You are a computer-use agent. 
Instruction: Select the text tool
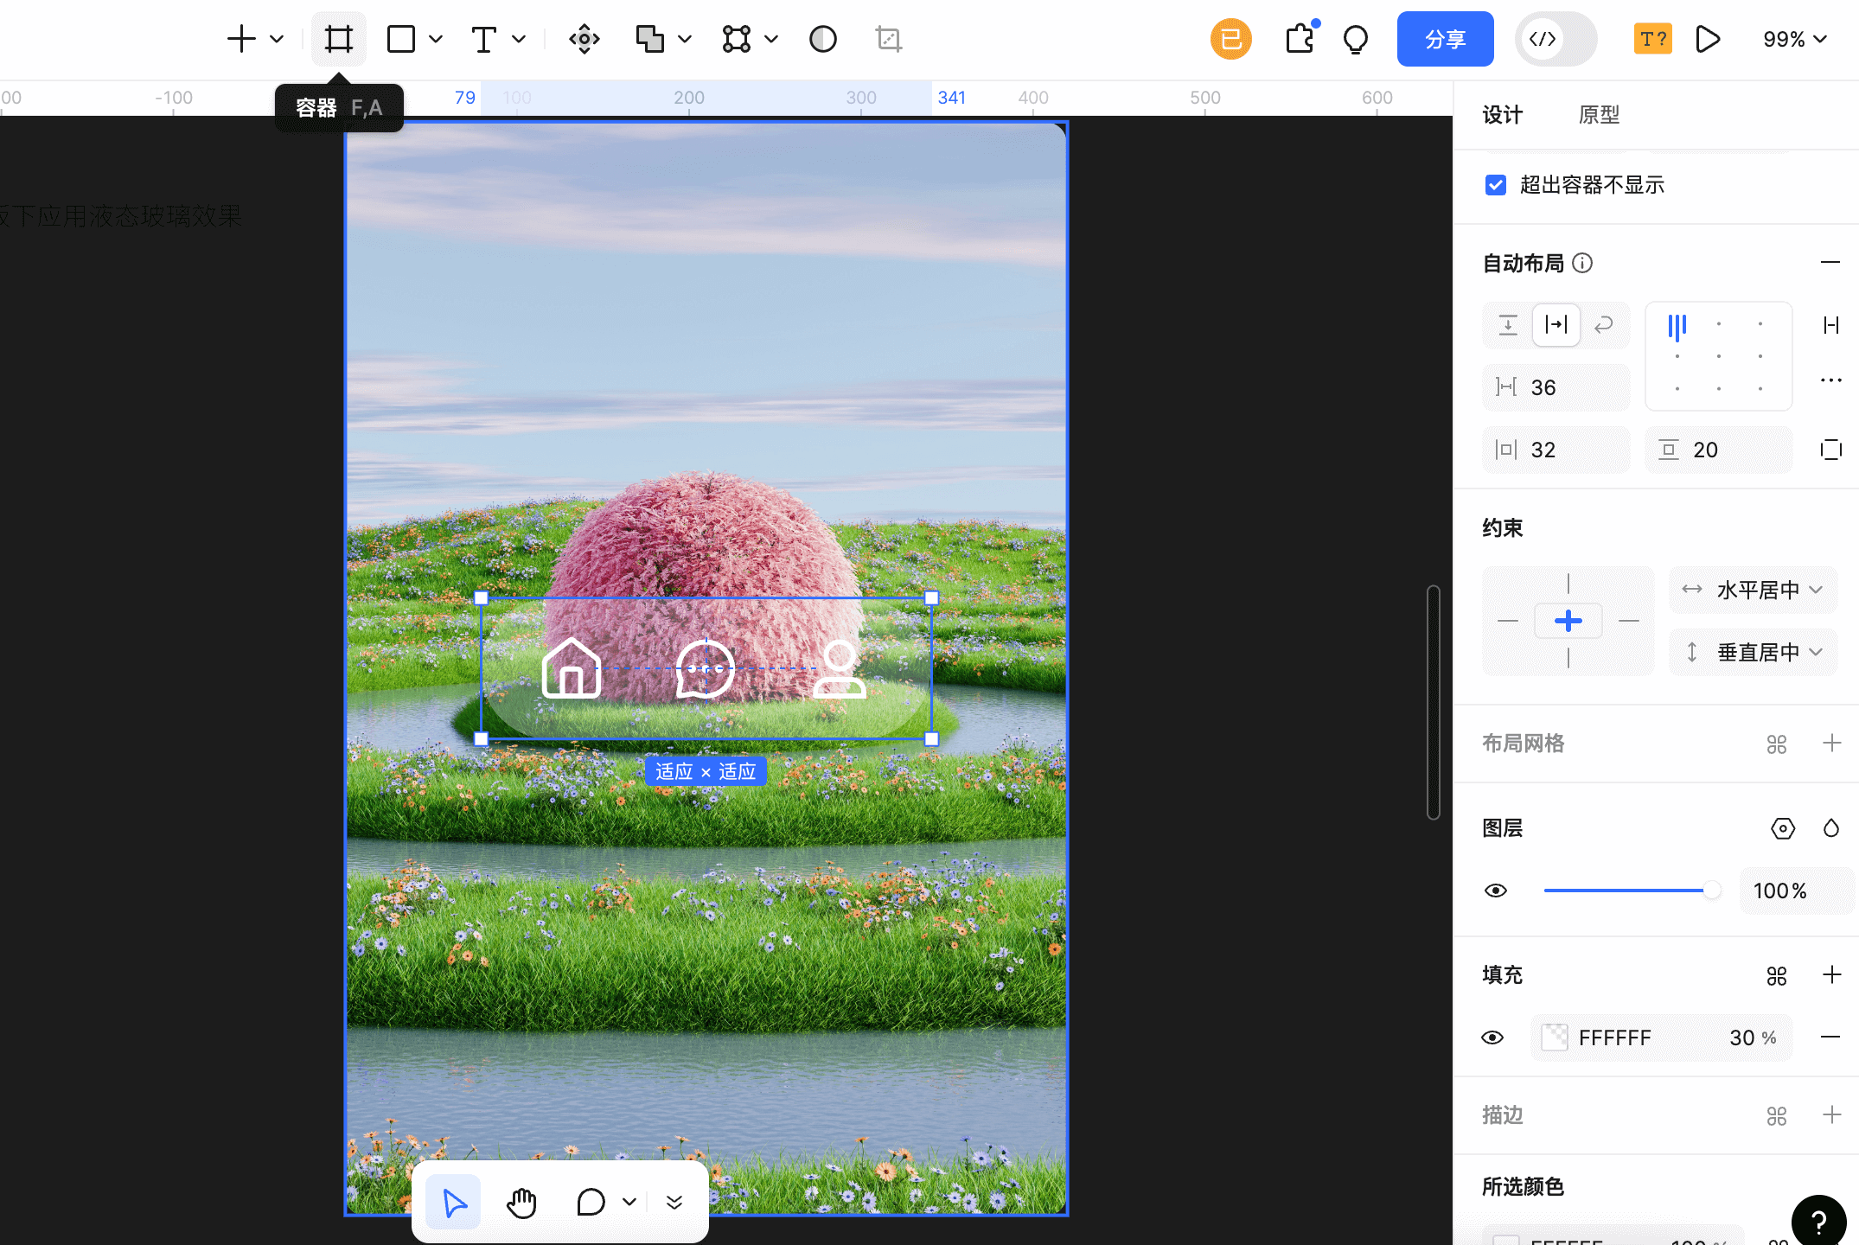tap(484, 38)
